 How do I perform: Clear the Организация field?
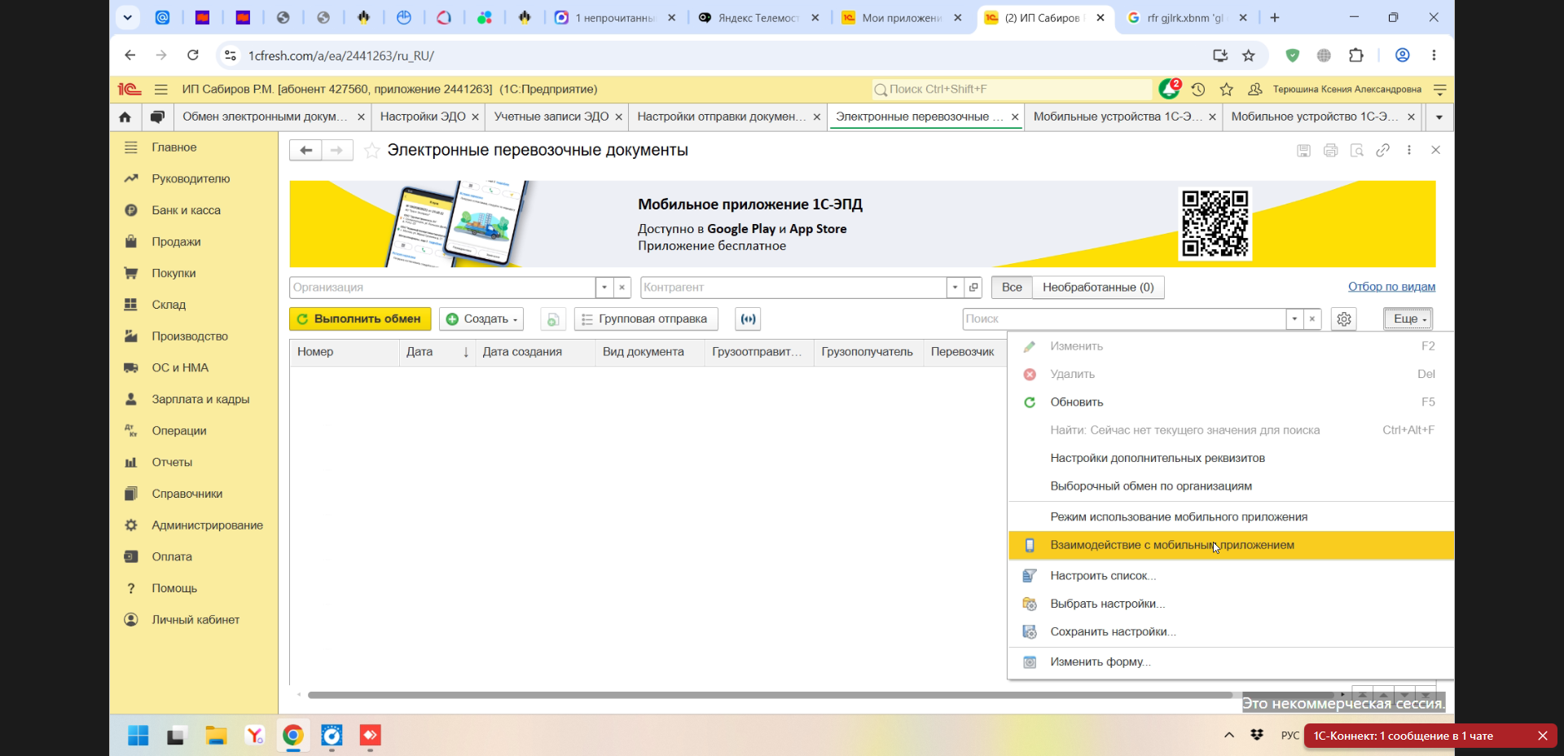pos(622,288)
